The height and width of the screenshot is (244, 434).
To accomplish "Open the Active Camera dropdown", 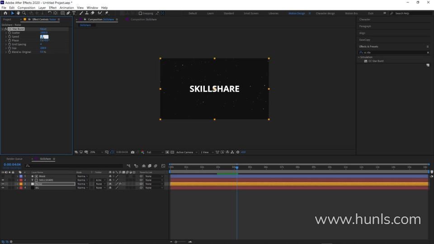I will pos(187,152).
